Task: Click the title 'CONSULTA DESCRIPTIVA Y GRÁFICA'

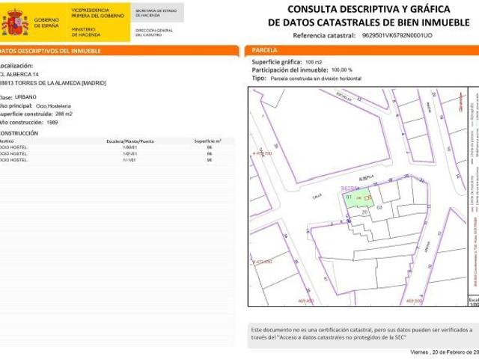Action: tap(369, 9)
